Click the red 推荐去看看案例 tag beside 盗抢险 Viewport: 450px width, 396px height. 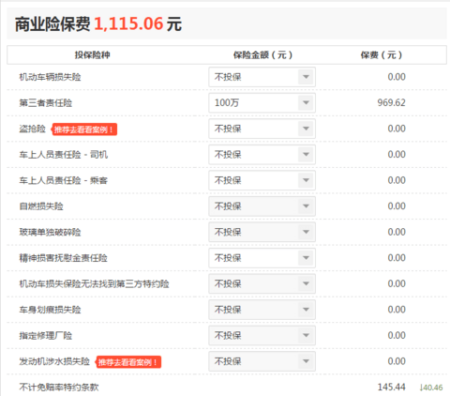point(84,129)
